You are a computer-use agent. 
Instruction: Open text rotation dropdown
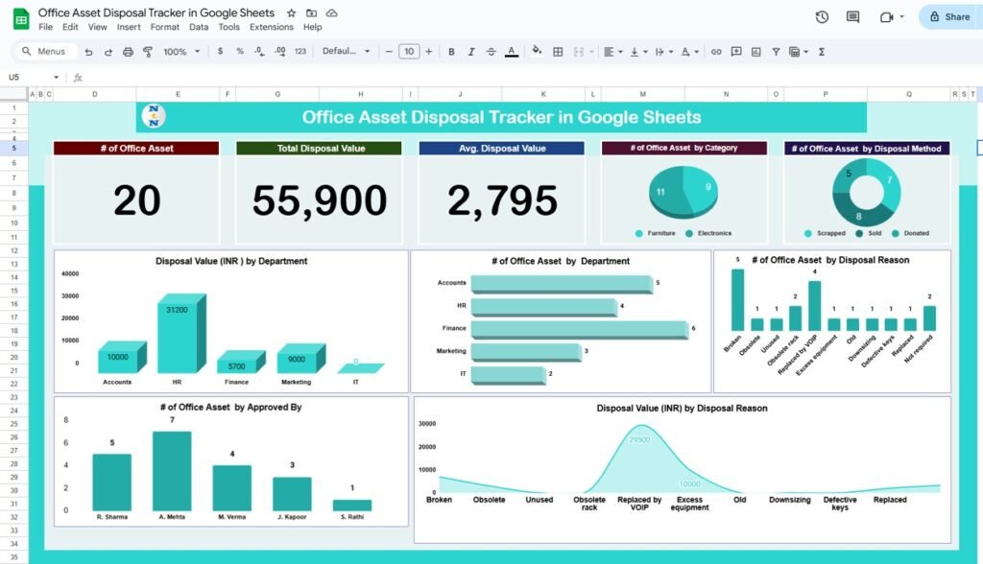689,52
